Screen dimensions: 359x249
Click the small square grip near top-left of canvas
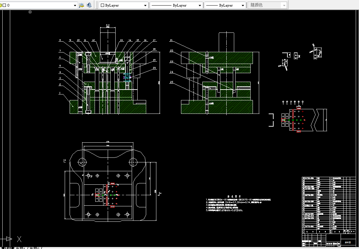coord(30,12)
